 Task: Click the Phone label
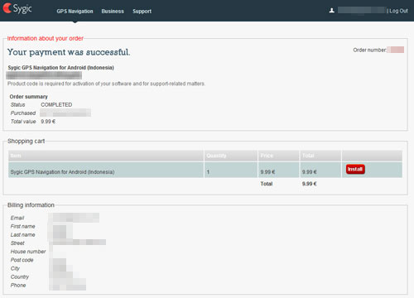tap(18, 286)
